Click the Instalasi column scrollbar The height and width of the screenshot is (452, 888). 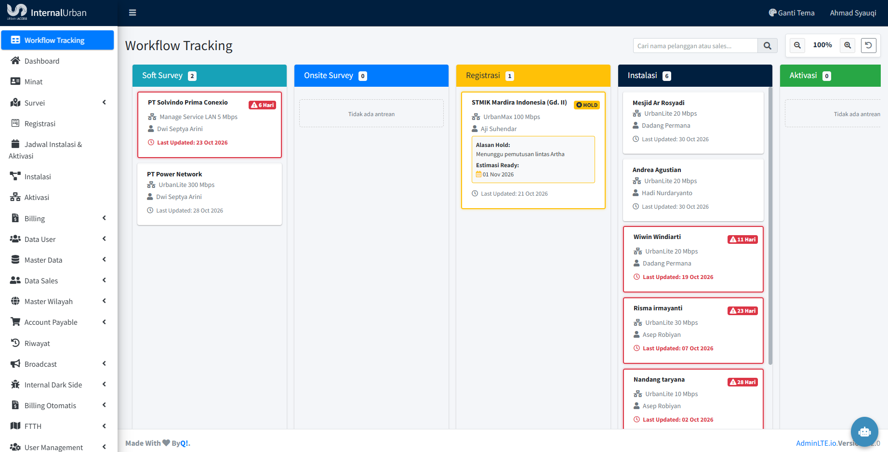click(x=770, y=226)
